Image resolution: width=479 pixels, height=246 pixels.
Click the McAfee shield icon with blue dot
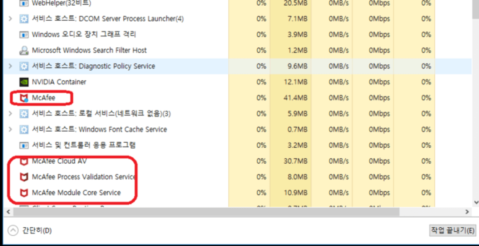coord(24,98)
